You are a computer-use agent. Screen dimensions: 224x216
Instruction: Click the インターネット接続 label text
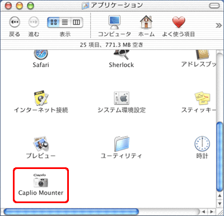[x=41, y=110]
